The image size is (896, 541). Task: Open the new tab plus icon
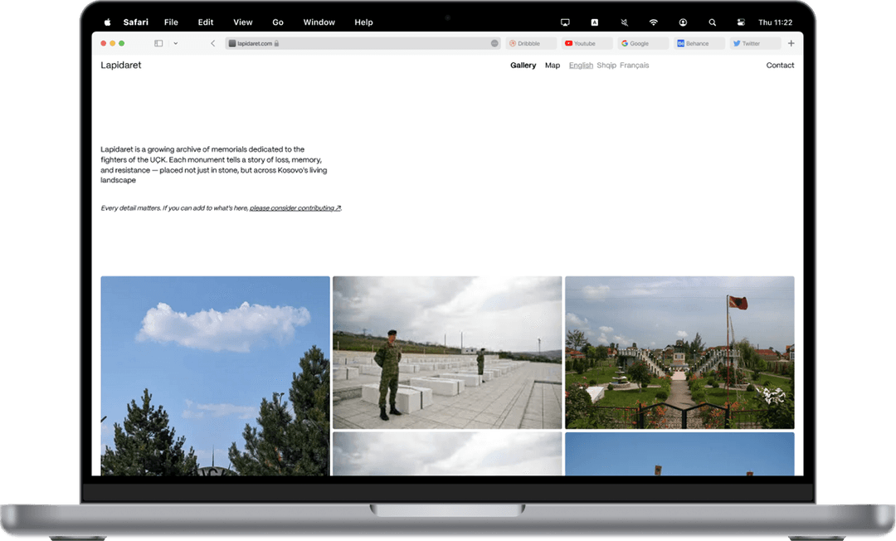pos(791,43)
